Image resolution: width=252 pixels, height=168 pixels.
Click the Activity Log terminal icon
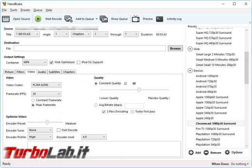(x=160, y=19)
